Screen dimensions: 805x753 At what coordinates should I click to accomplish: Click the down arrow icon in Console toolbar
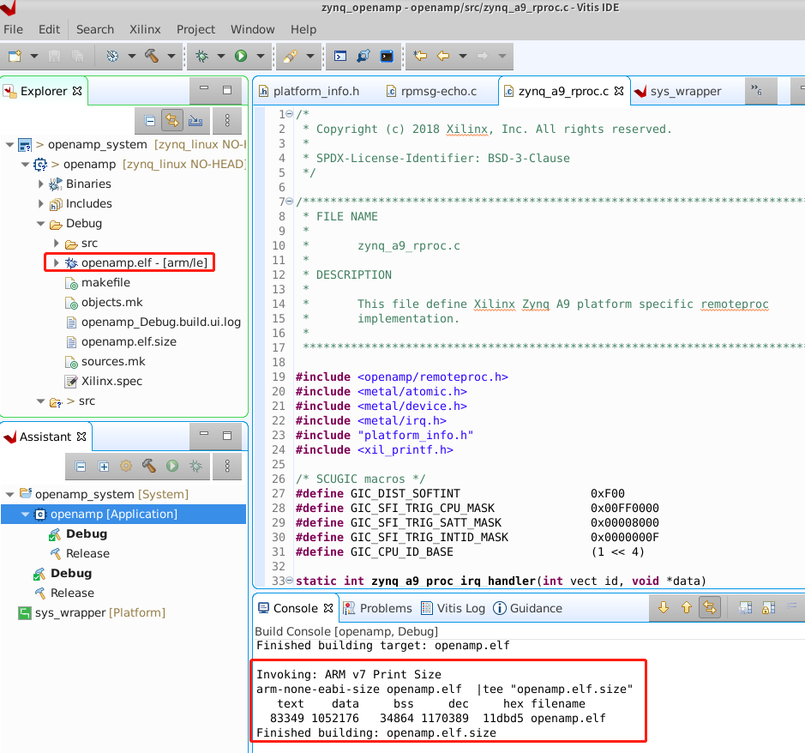pyautogui.click(x=663, y=608)
